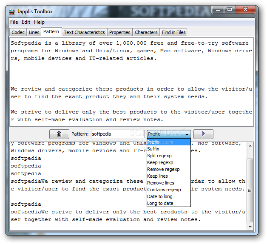
Task: Click the output pane scrollbar thumb
Action: [250, 190]
